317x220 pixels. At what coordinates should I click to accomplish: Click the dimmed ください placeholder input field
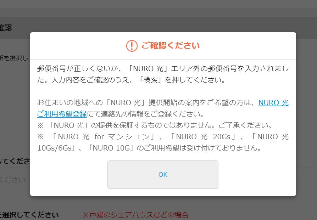(x=15, y=180)
